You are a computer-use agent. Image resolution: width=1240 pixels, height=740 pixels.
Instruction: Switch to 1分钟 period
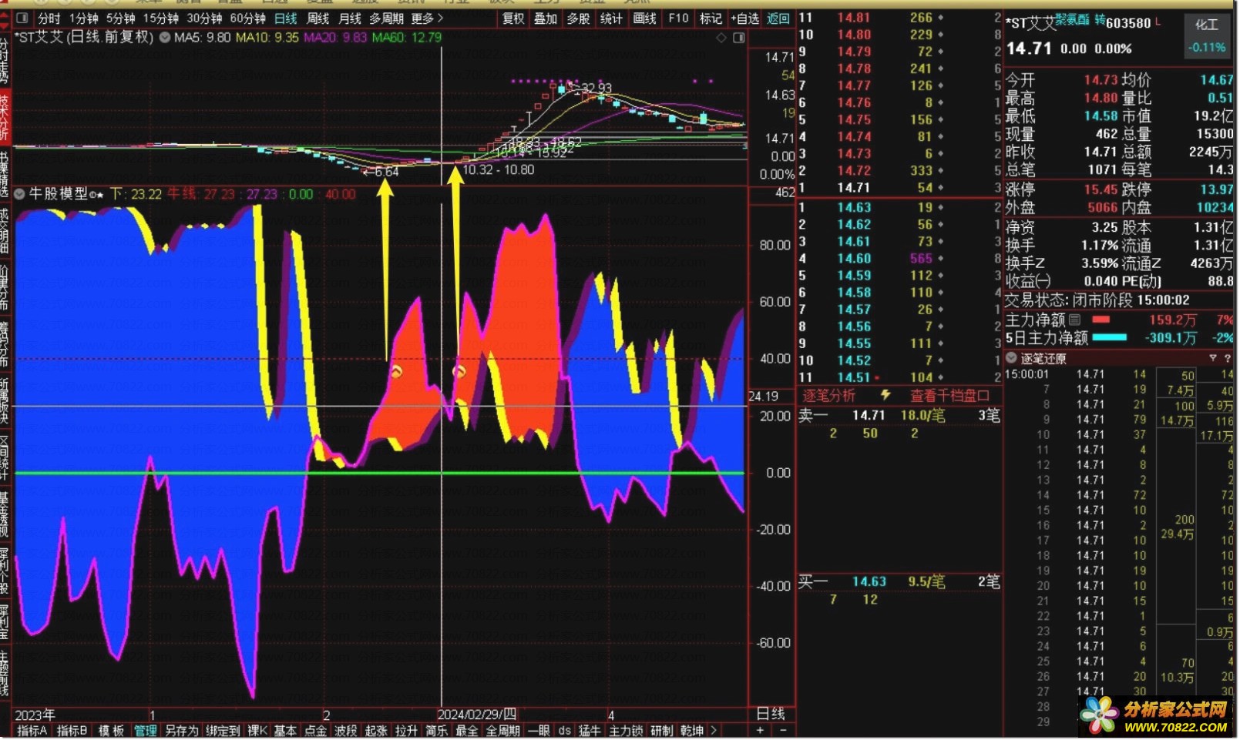point(83,18)
